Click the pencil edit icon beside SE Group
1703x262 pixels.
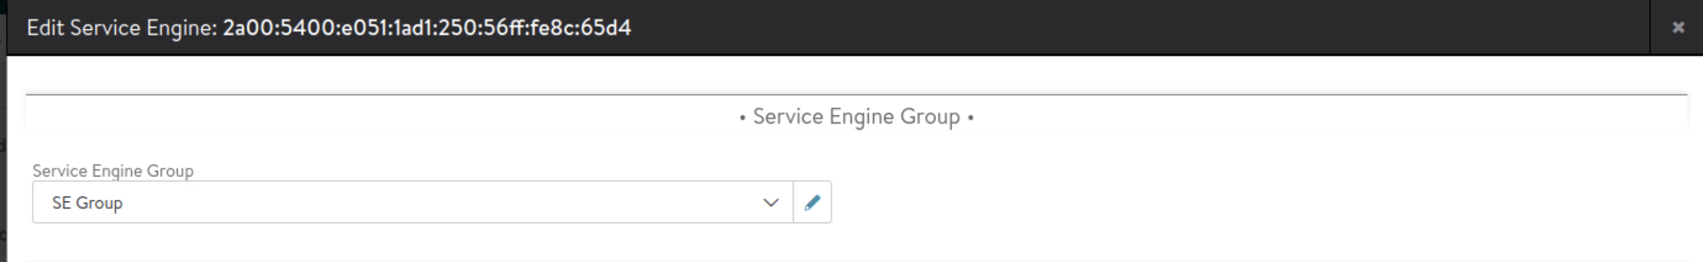point(812,202)
